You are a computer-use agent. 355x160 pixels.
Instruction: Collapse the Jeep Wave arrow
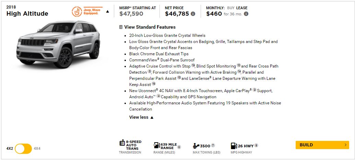point(108,12)
